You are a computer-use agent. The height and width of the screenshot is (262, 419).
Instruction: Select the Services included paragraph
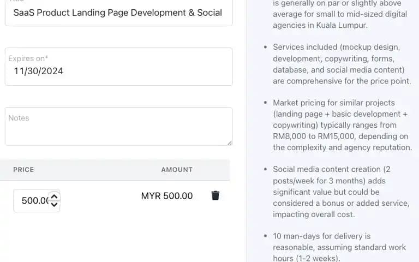(342, 64)
